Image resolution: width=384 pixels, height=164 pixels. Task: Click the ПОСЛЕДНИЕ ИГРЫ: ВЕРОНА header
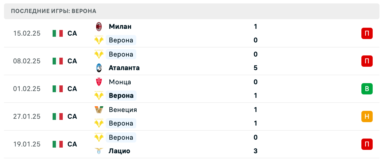[53, 11]
